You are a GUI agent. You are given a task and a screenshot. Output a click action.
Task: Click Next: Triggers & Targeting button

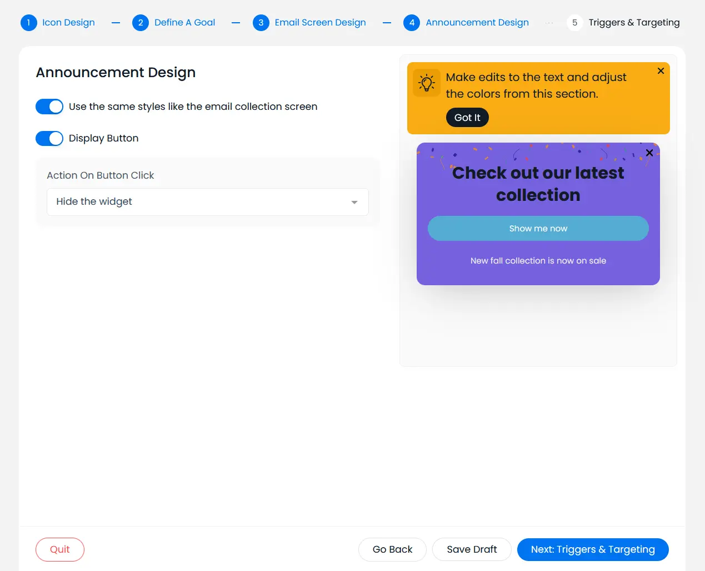[592, 549]
